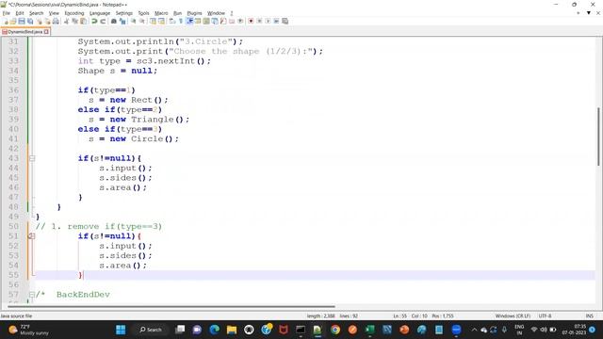Open the Windows Start button
The width and height of the screenshot is (603, 339).
point(121,330)
